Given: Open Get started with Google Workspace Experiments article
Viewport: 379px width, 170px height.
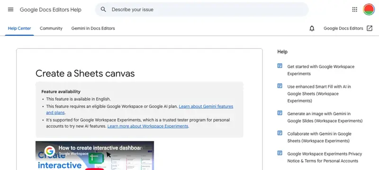Looking at the screenshot, I should (x=321, y=70).
